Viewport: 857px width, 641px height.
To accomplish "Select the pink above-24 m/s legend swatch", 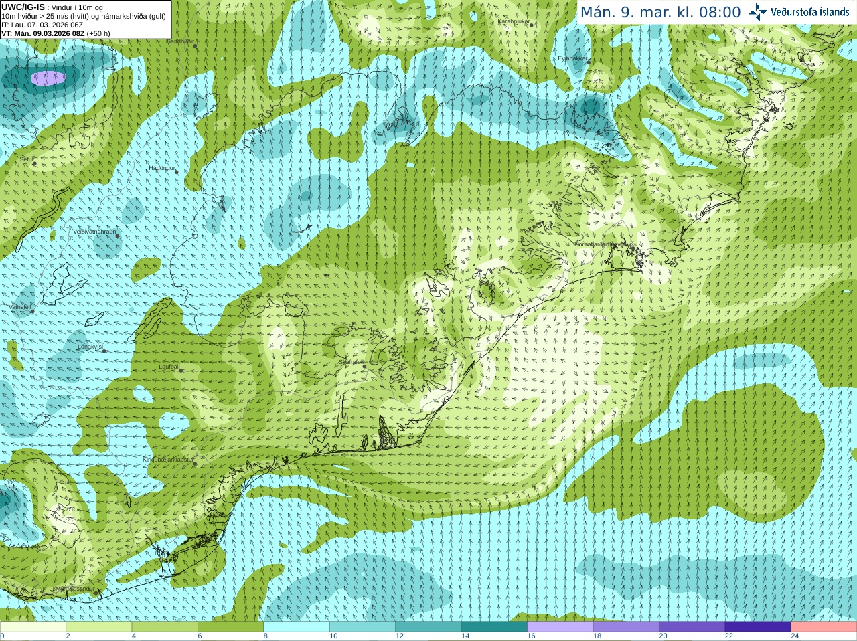I will pos(824,627).
